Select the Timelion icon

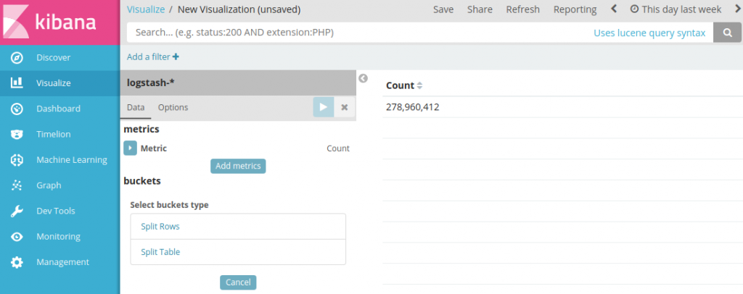17,134
